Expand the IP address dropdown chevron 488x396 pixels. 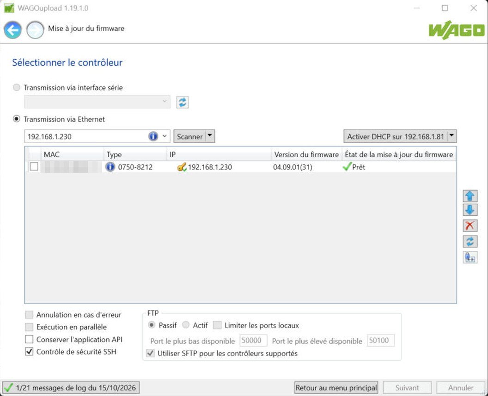tap(165, 136)
